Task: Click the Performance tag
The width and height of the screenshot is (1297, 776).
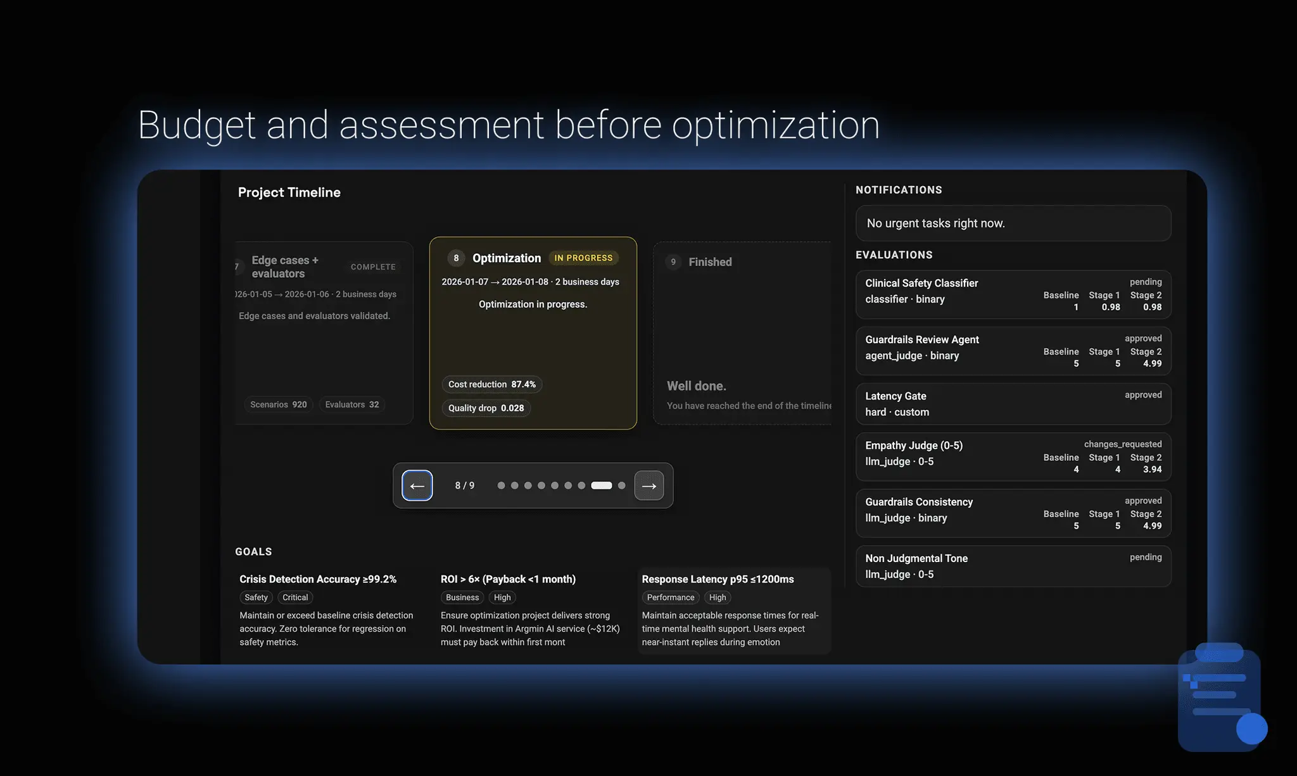Action: tap(671, 598)
